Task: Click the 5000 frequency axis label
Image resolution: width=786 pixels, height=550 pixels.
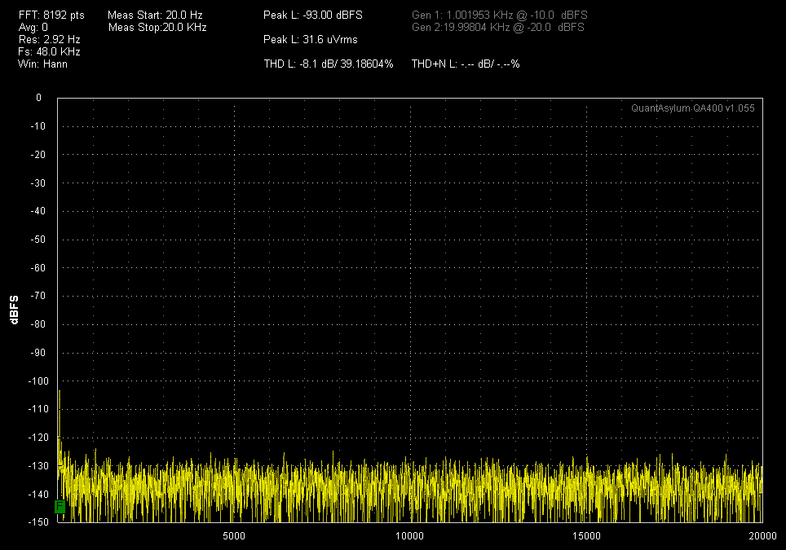Action: point(234,536)
